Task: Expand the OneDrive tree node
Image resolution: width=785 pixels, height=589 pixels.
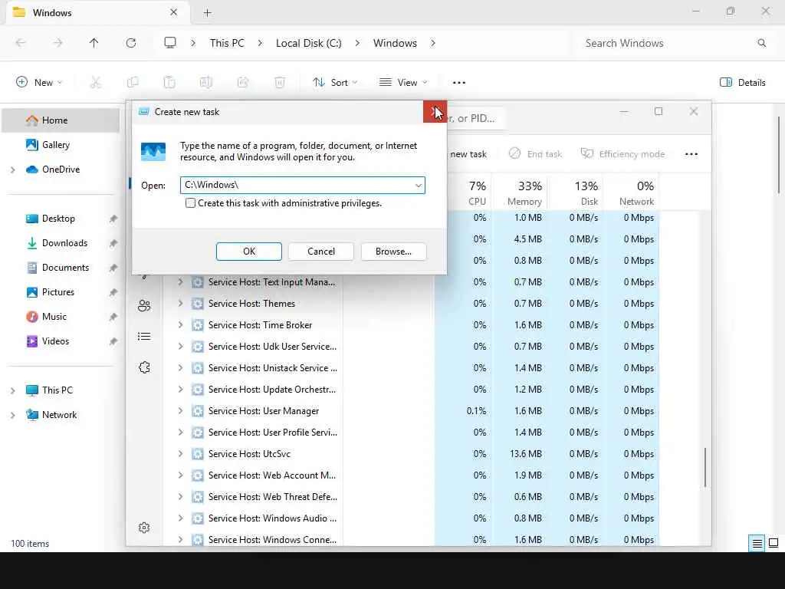Action: [x=12, y=169]
